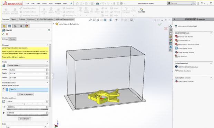Collapse the Printer section
This screenshot has width=214, height=128.
point(47,62)
